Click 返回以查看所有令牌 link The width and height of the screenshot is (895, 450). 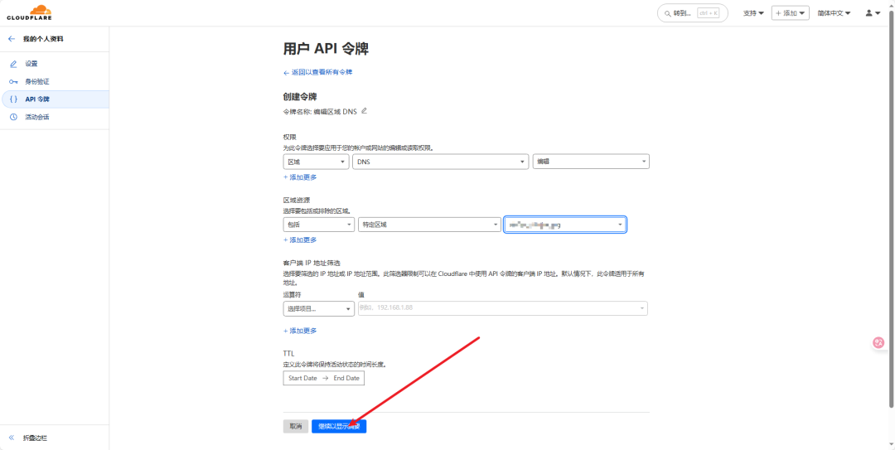point(318,73)
